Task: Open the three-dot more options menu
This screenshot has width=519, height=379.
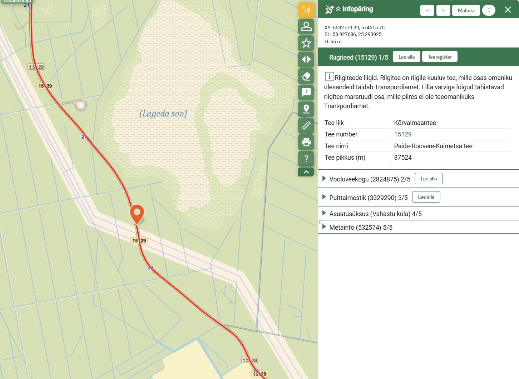Action: pyautogui.click(x=489, y=10)
